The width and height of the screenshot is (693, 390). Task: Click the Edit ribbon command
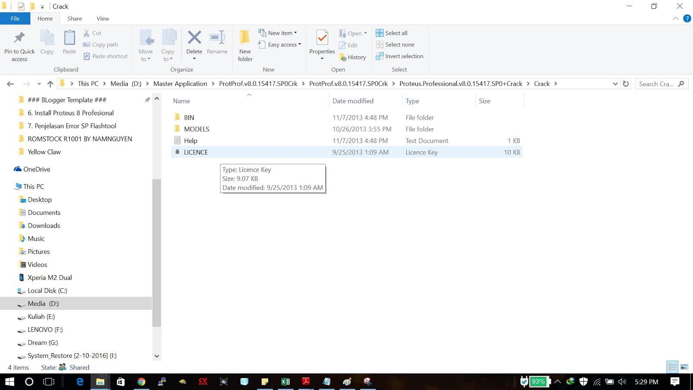[x=348, y=45]
